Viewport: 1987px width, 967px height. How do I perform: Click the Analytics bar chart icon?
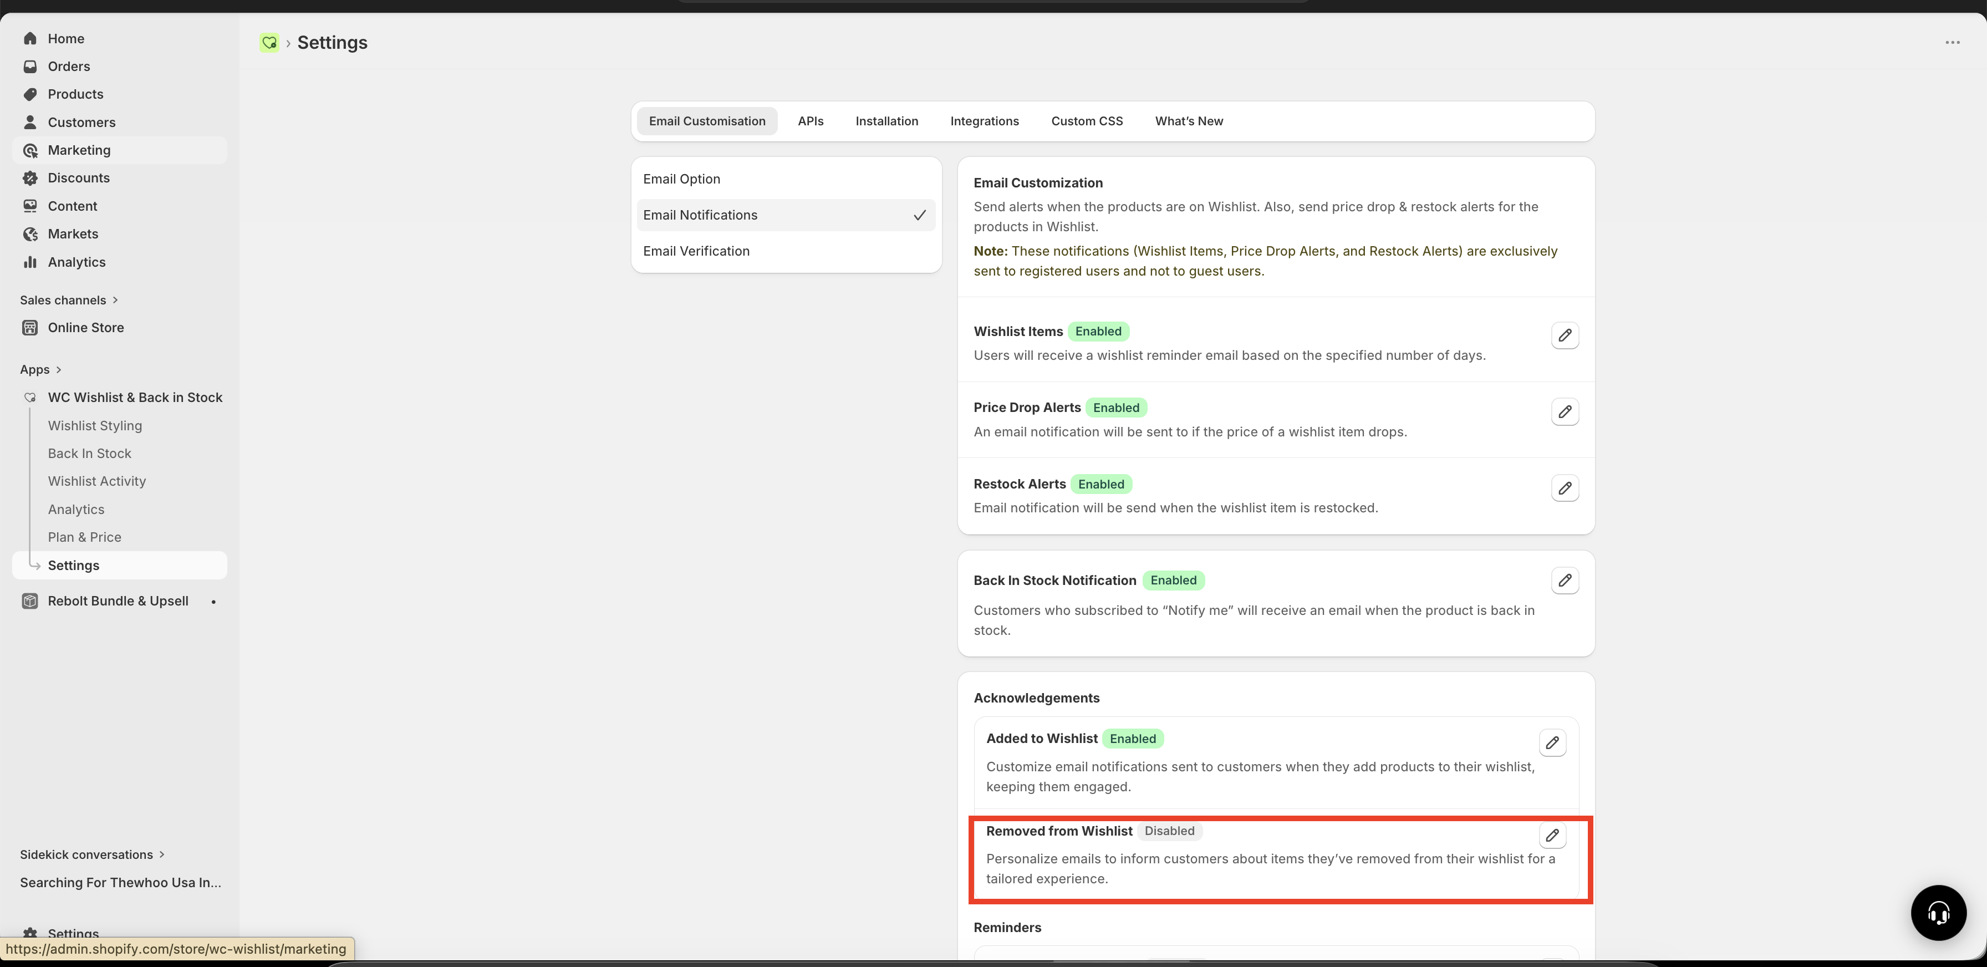pyautogui.click(x=30, y=262)
